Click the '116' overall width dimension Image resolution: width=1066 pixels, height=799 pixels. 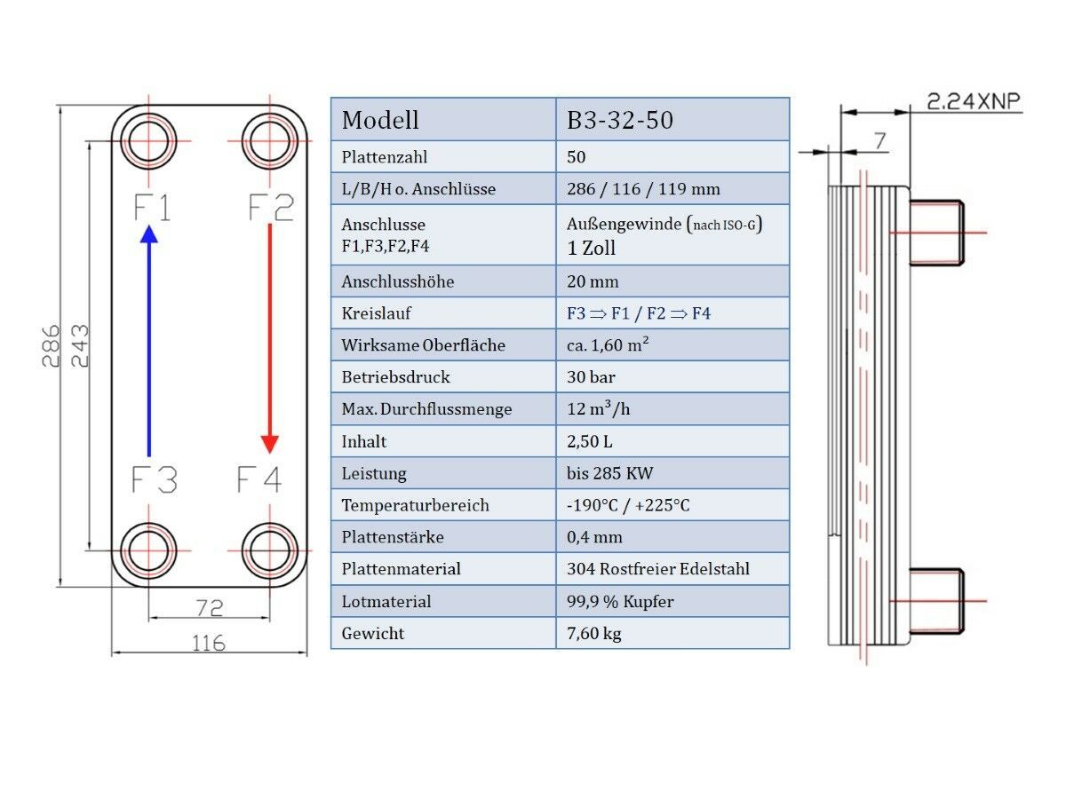(209, 642)
